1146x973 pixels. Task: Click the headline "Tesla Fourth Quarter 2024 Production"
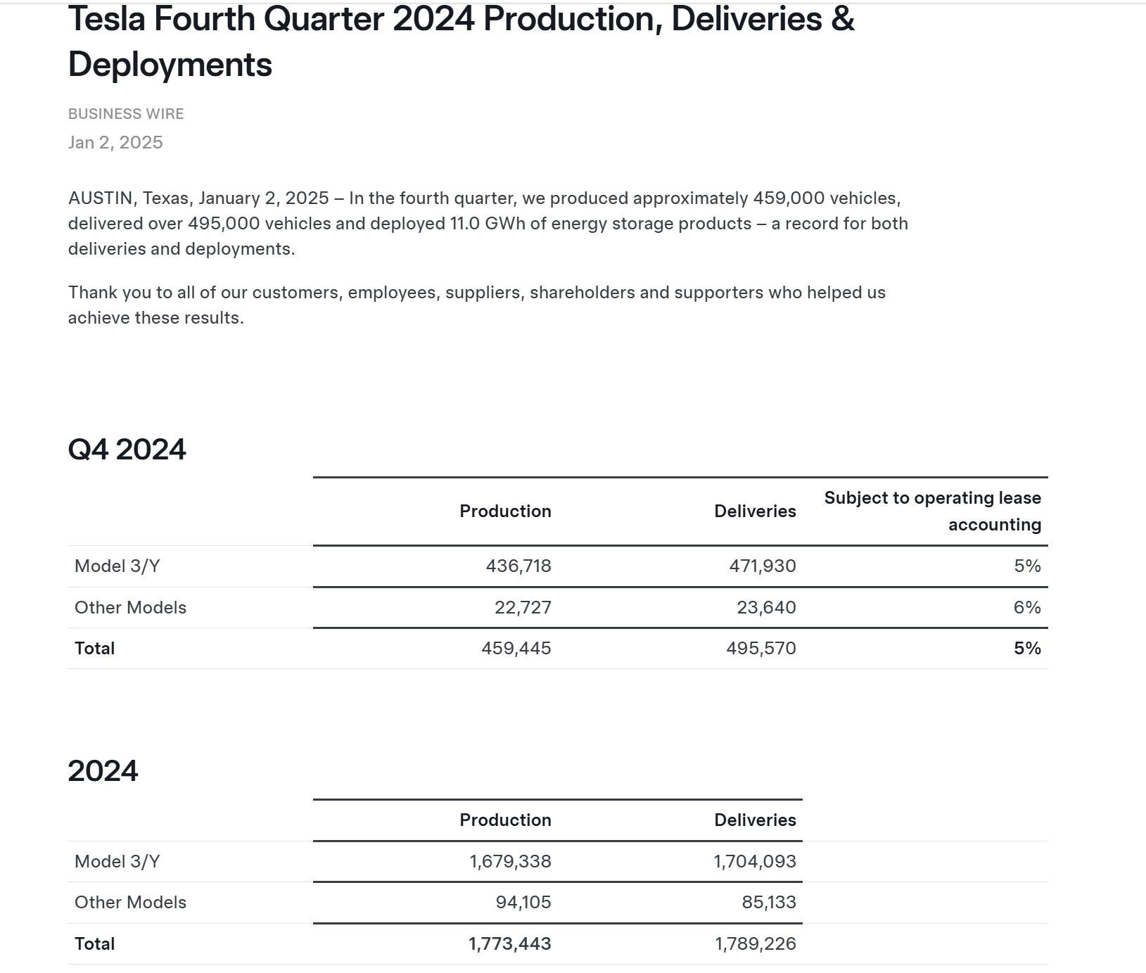[461, 41]
